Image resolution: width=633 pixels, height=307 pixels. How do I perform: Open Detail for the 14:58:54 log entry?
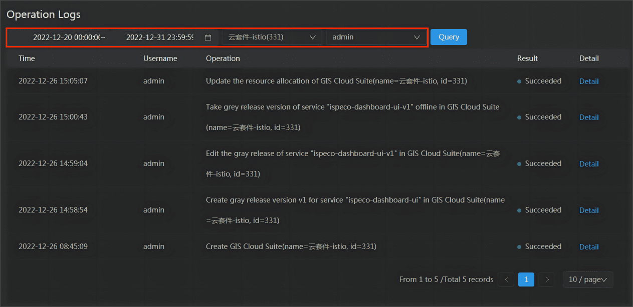coord(589,210)
